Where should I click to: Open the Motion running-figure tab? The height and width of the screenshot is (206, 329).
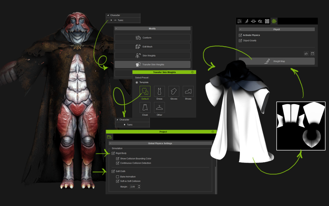[x=247, y=21]
